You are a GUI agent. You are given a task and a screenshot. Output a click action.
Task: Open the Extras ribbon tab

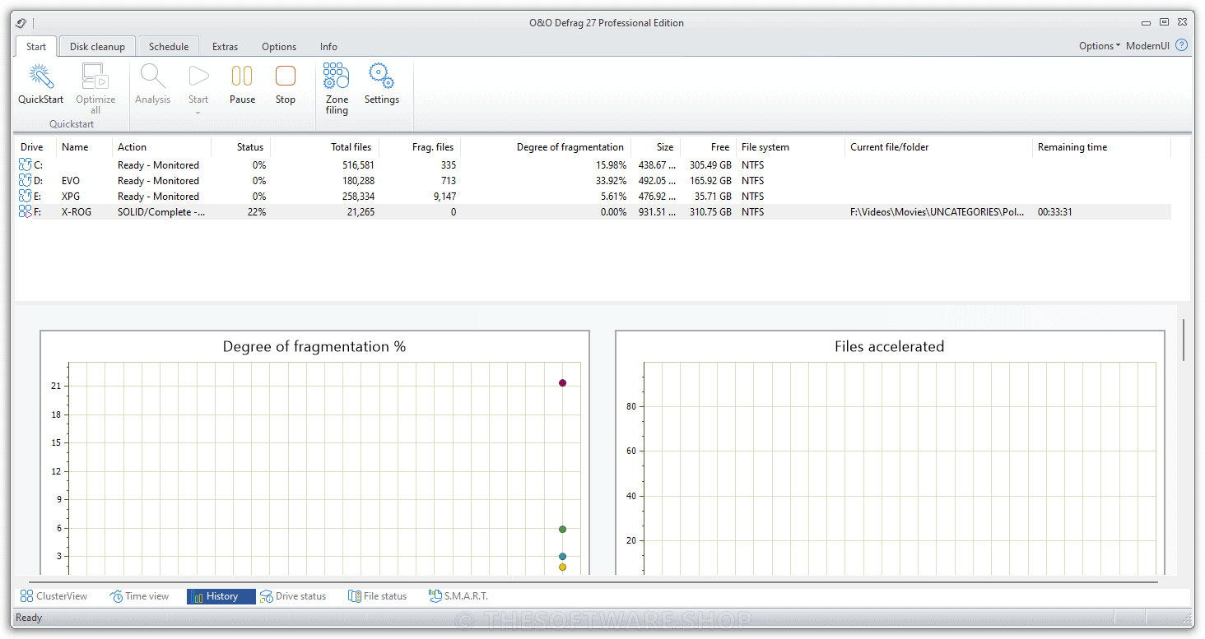(x=225, y=47)
